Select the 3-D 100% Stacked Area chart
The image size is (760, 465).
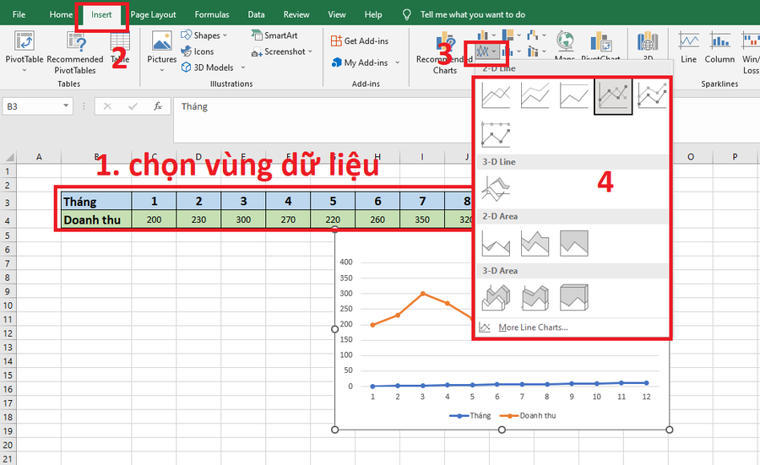point(574,297)
